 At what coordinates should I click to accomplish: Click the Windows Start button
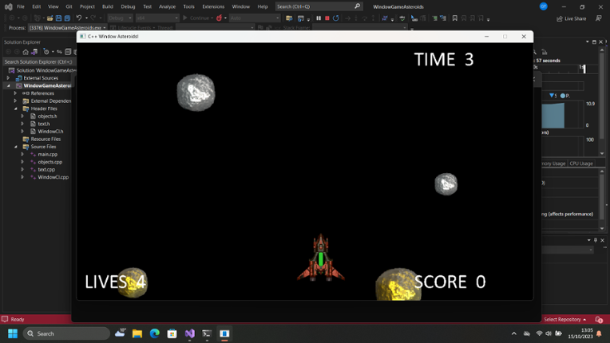pos(13,333)
